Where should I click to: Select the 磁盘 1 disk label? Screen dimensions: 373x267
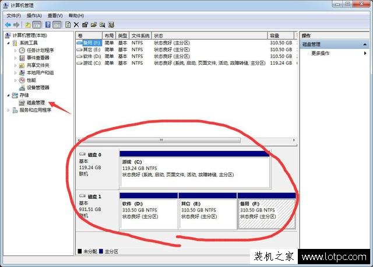94,196
